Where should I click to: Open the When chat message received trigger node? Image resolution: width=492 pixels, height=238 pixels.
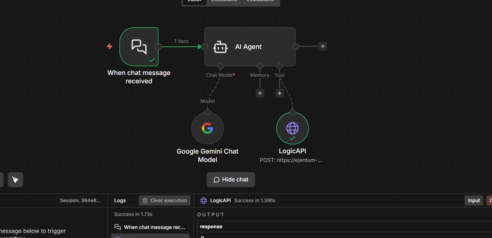[x=139, y=46]
